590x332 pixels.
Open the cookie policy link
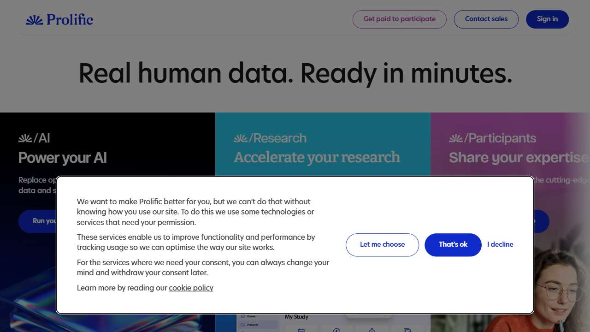(191, 288)
